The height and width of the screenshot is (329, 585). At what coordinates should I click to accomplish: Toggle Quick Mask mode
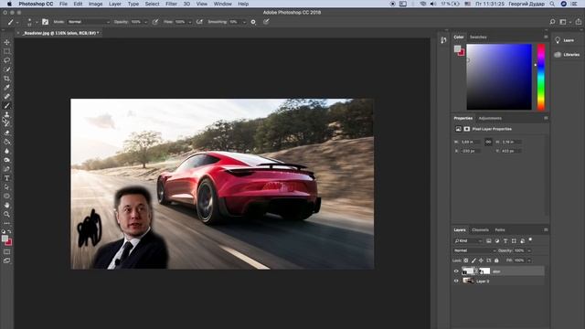(6, 252)
